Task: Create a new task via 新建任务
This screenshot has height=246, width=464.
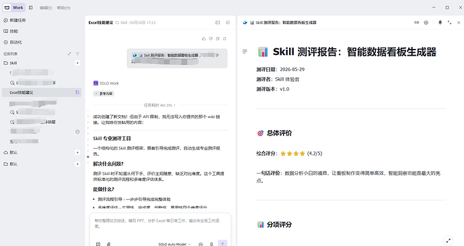Action: [15, 20]
